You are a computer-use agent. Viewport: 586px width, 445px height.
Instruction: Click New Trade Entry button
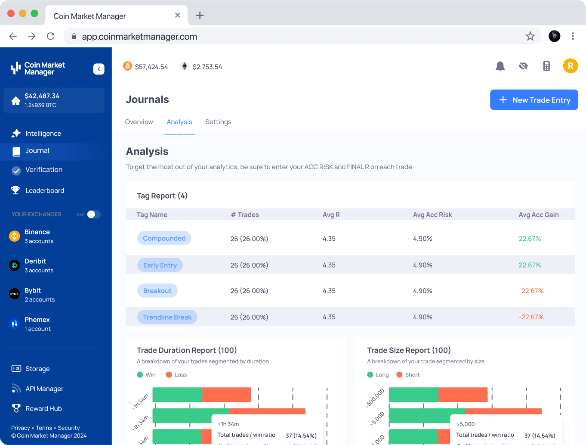click(x=534, y=100)
